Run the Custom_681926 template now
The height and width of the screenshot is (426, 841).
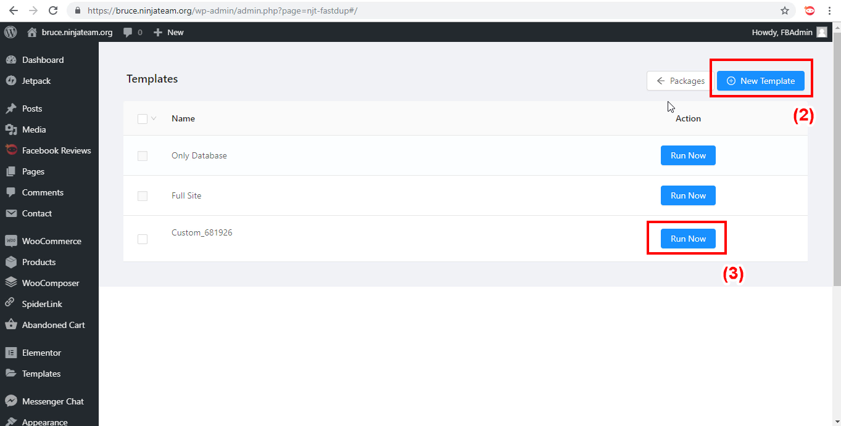(688, 239)
